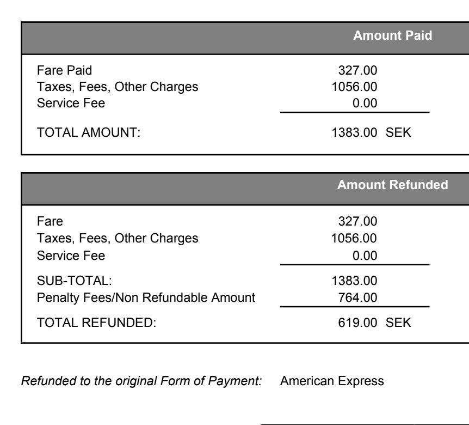Select Taxes, Fees, Other Charges in Amount Paid
Screen dimensions: 469x425
pos(117,86)
